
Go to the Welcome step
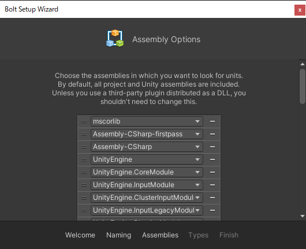pos(80,235)
